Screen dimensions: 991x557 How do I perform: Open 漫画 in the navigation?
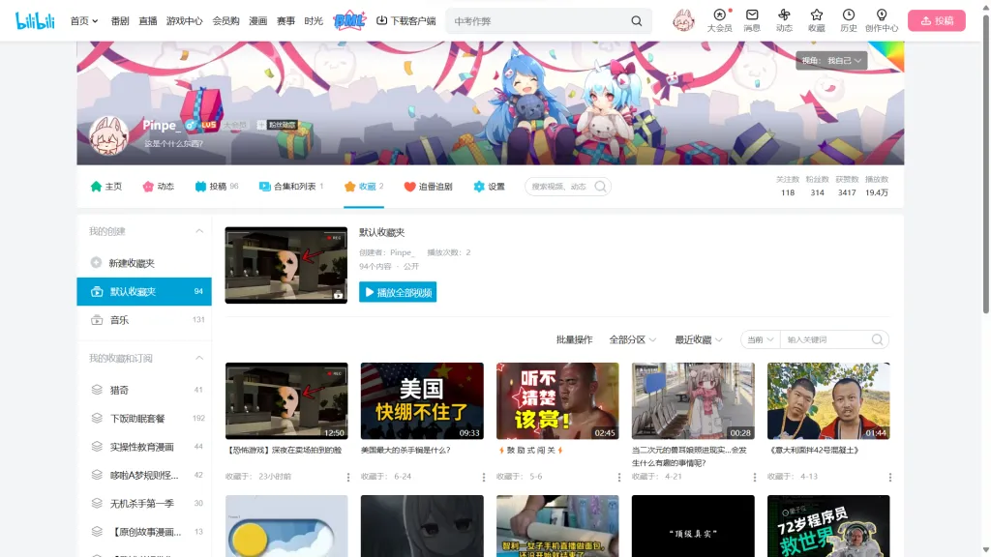pyautogui.click(x=257, y=21)
